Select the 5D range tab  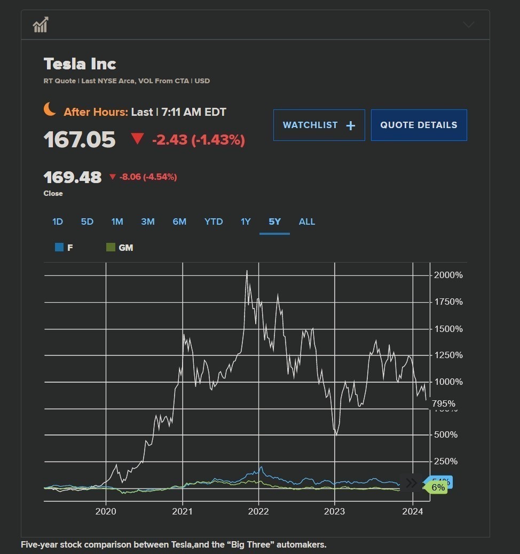tap(87, 221)
